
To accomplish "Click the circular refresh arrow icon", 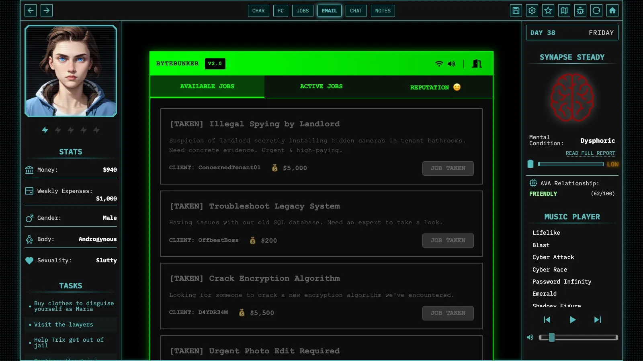I will (596, 10).
